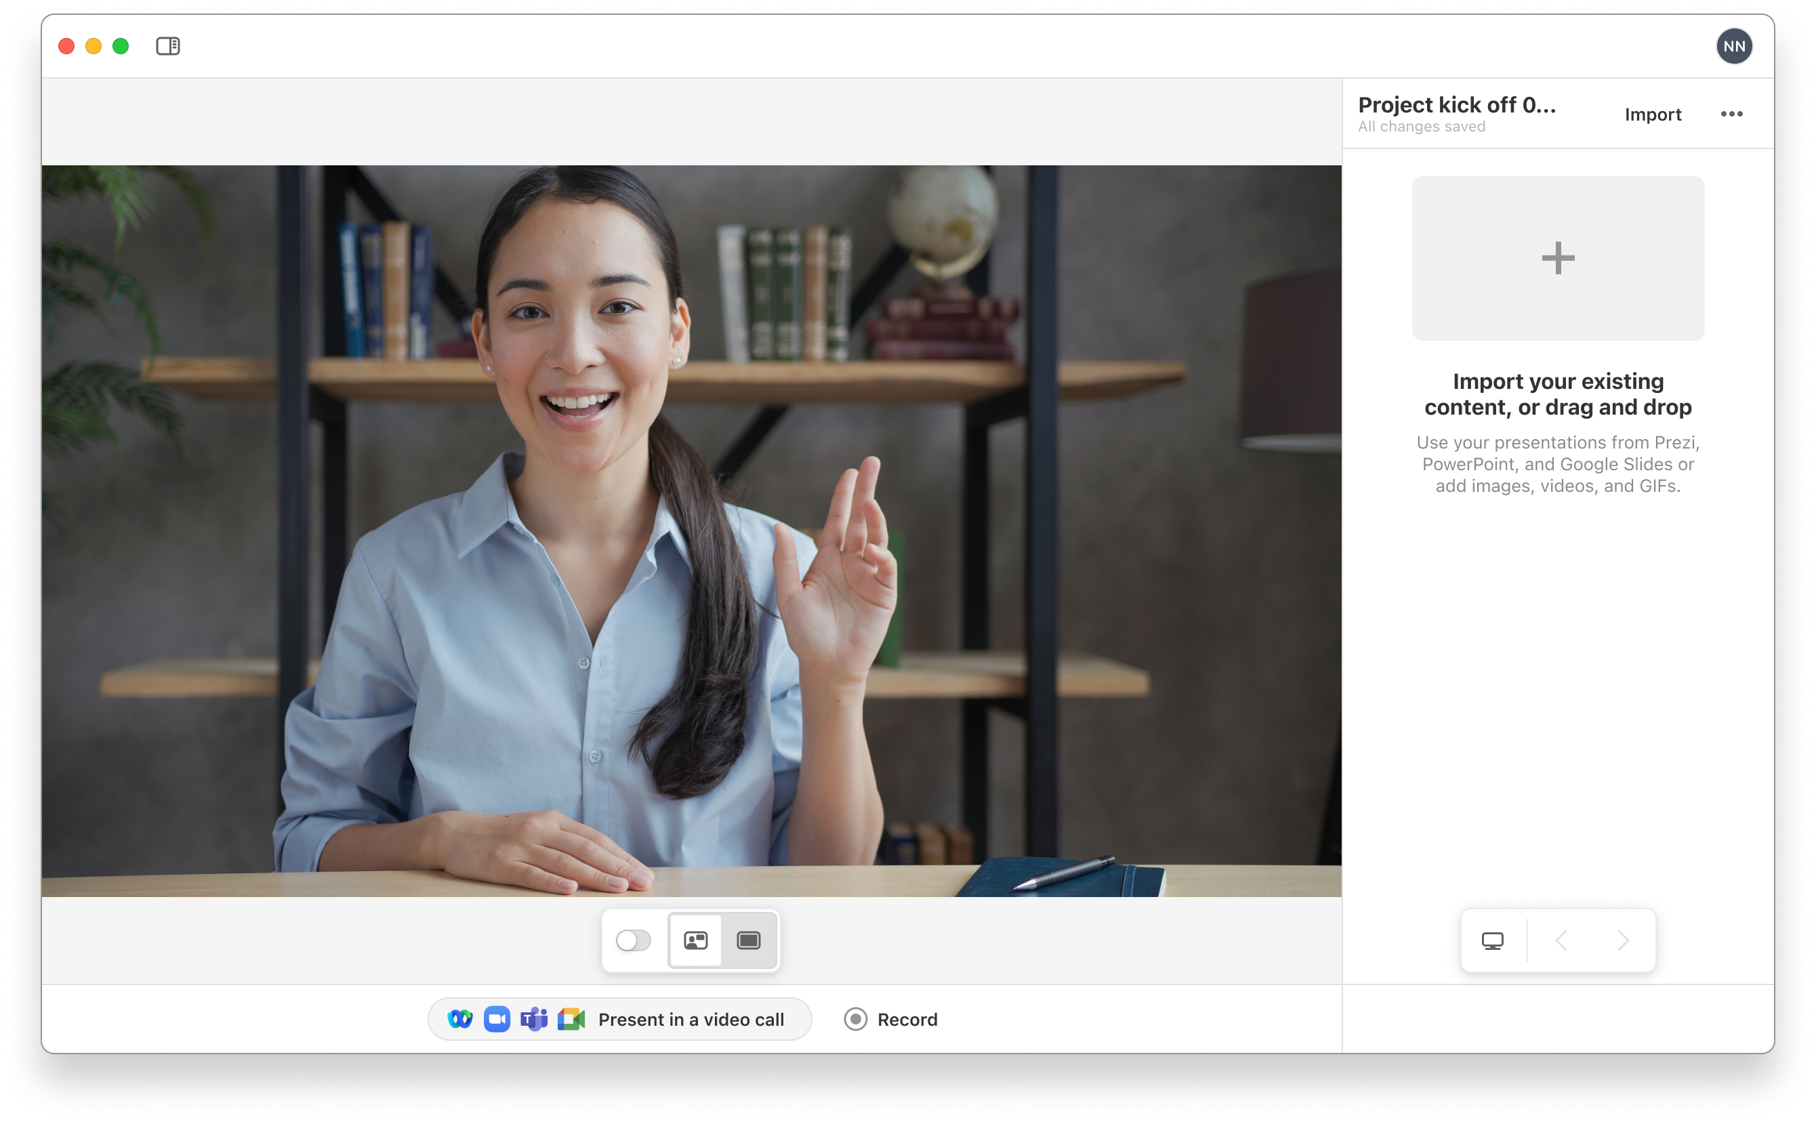Screen dimensions: 1816x1122
Task: Click the Import button in header
Action: point(1652,115)
